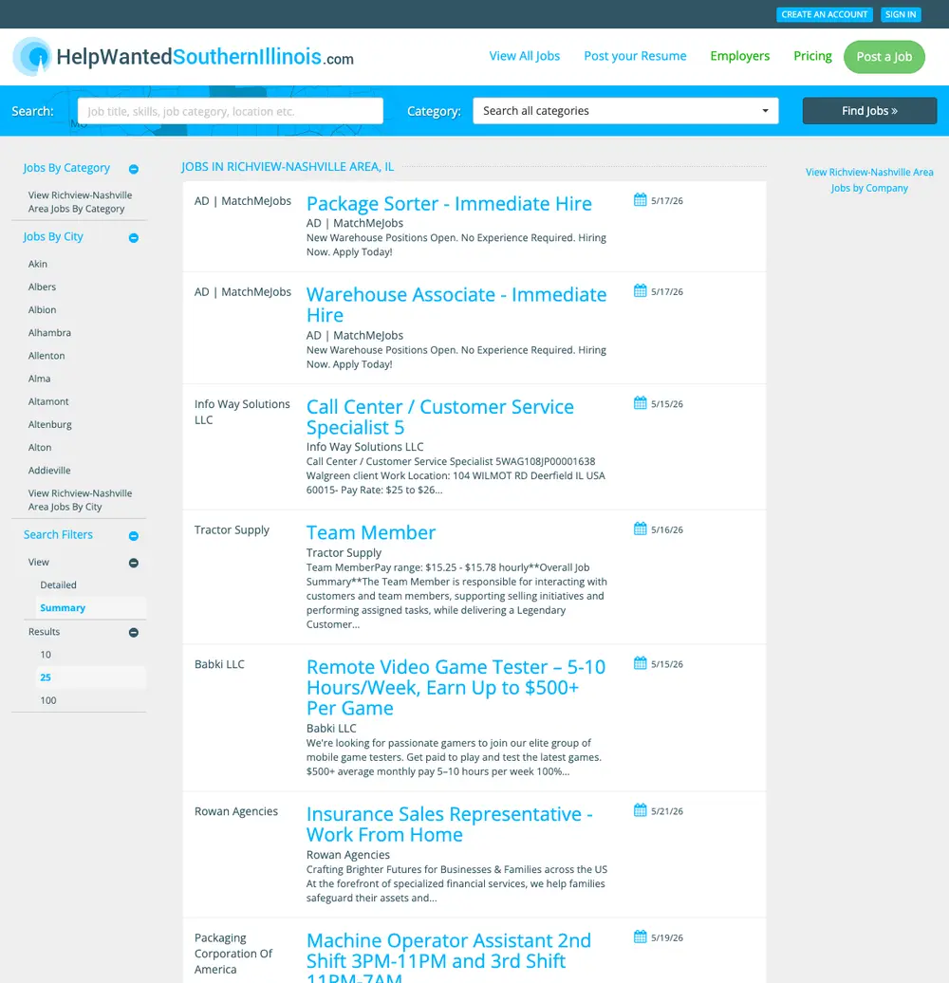Screen dimensions: 949x983
Task: Click View Richview-Nashville Area Jobs By City
Action: (81, 500)
